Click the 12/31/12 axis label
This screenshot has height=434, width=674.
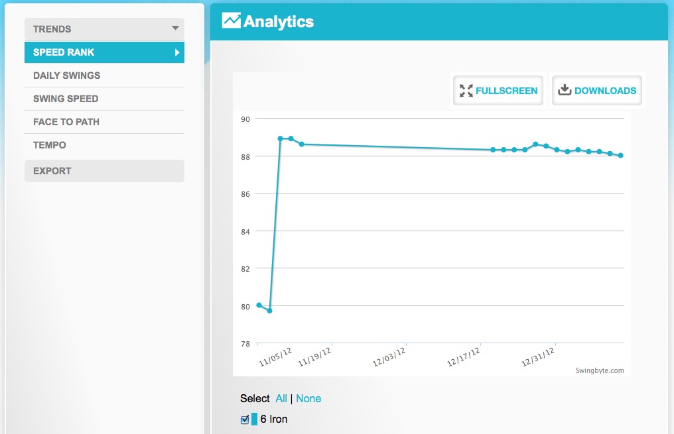pos(538,357)
